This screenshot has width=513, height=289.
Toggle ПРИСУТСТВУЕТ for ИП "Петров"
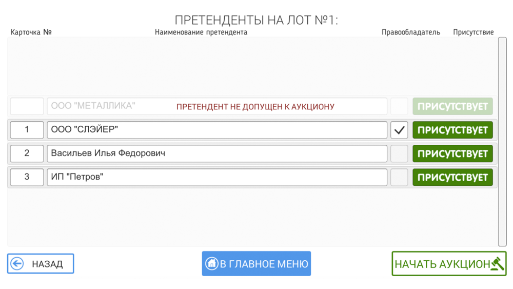452,177
